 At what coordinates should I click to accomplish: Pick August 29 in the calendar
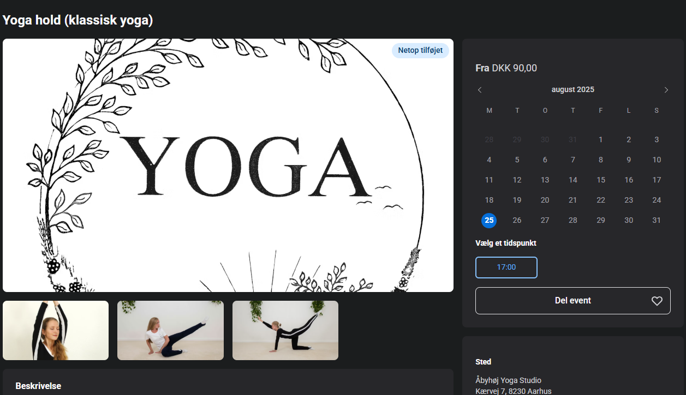pyautogui.click(x=601, y=221)
